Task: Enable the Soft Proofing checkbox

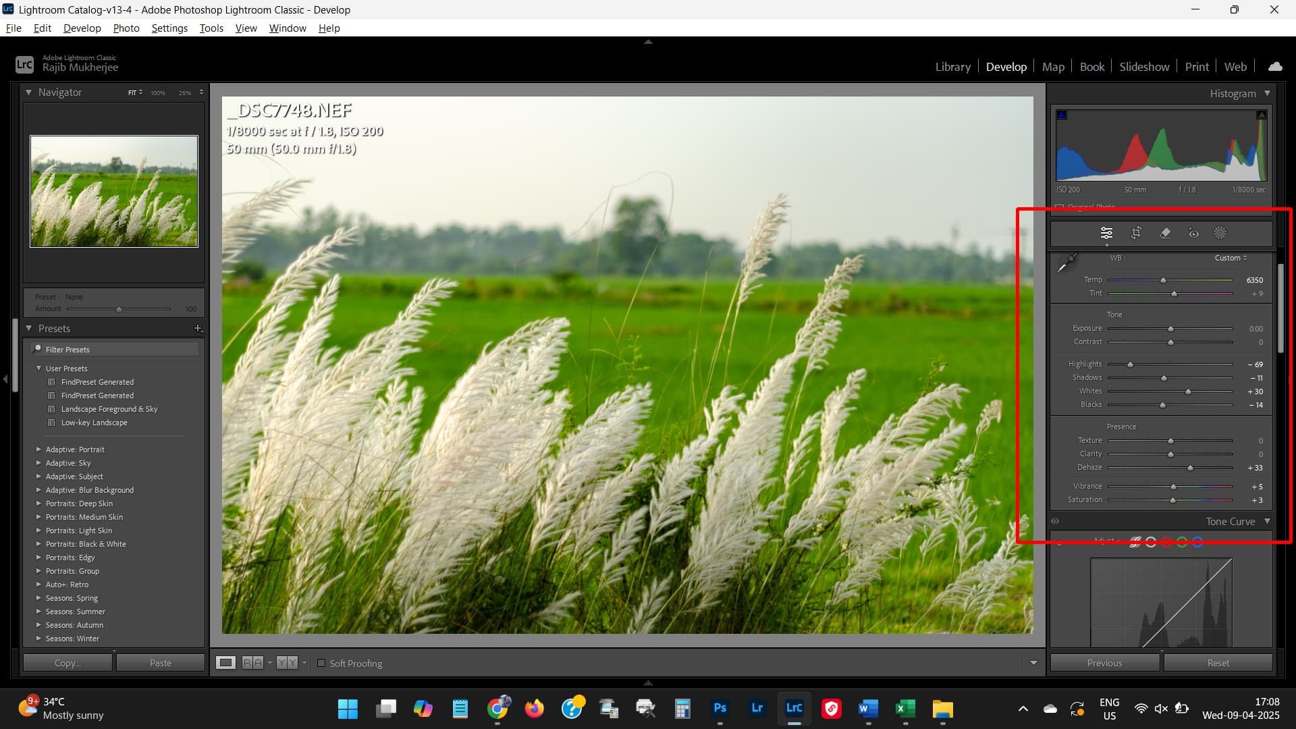Action: [321, 663]
